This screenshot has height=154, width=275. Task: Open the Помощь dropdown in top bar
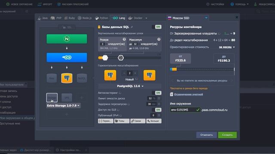click(x=240, y=4)
